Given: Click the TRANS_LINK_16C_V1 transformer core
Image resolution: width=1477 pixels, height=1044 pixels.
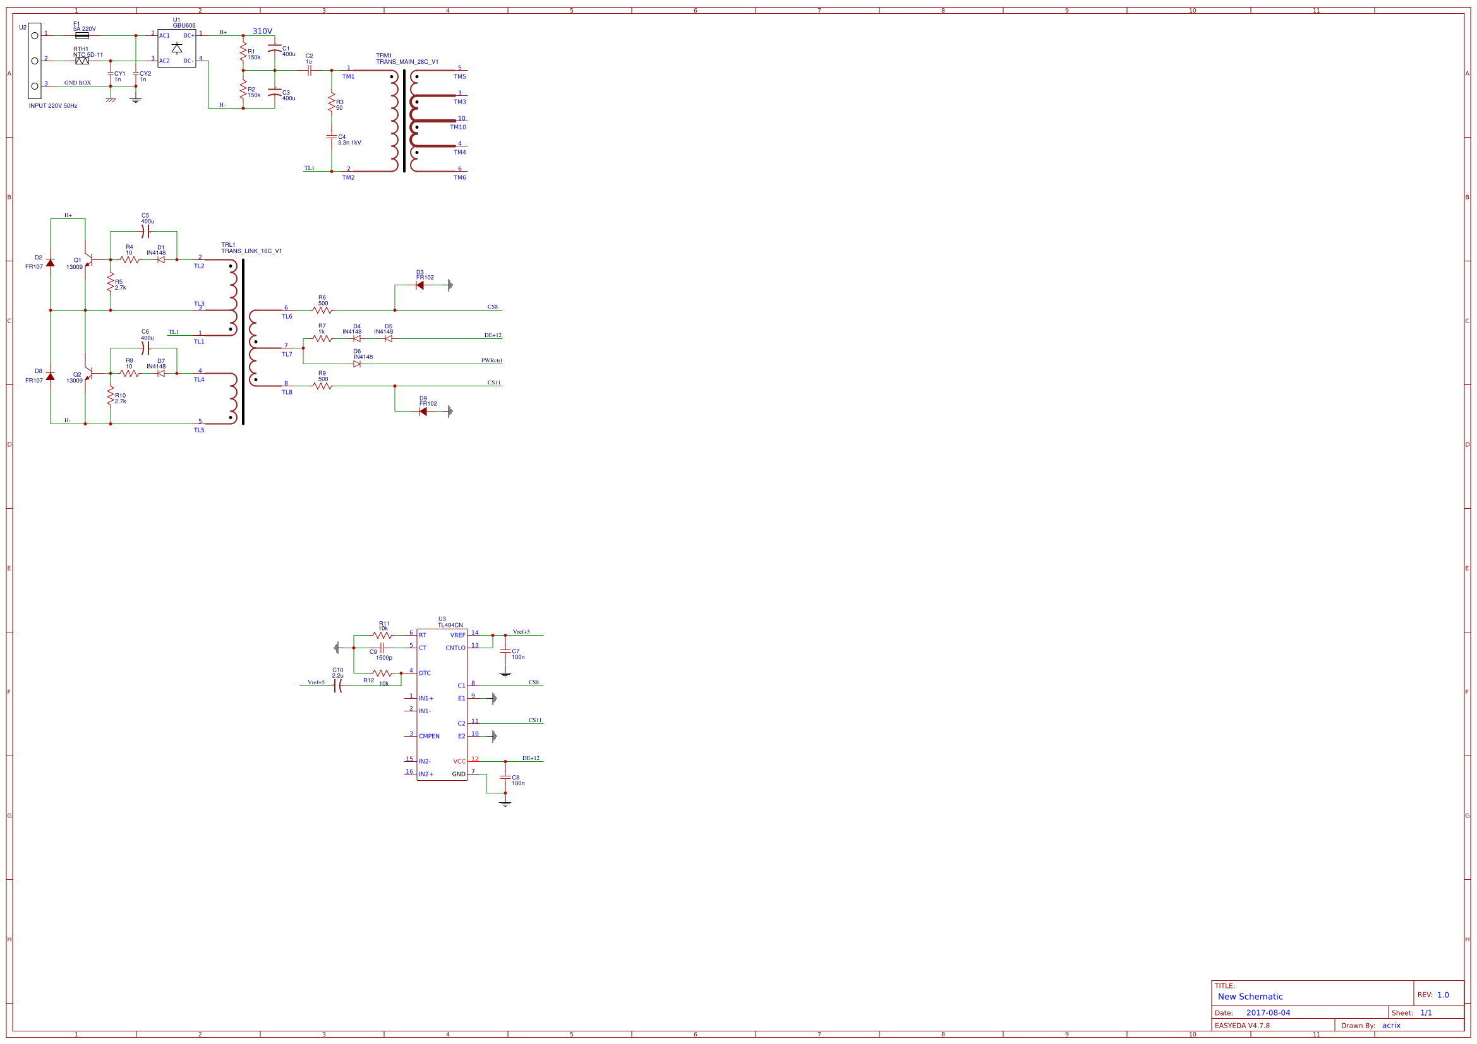Looking at the screenshot, I should (243, 342).
